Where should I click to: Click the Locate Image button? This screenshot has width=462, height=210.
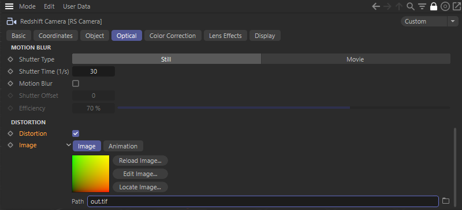140,187
